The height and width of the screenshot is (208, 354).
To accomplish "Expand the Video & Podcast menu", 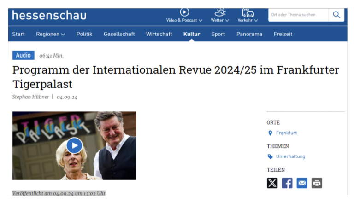I will (x=184, y=16).
